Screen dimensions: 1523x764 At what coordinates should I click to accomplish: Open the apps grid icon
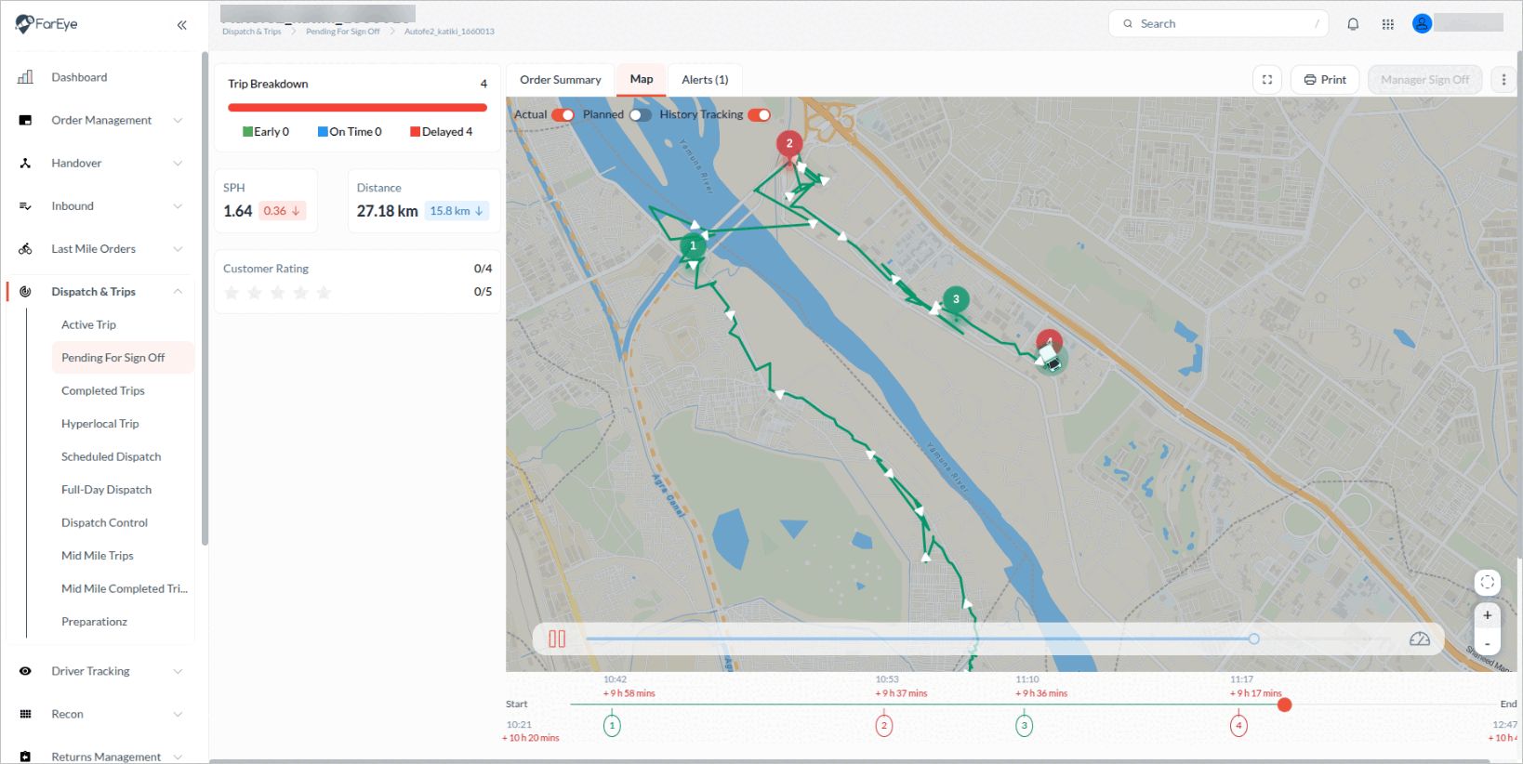click(1387, 24)
